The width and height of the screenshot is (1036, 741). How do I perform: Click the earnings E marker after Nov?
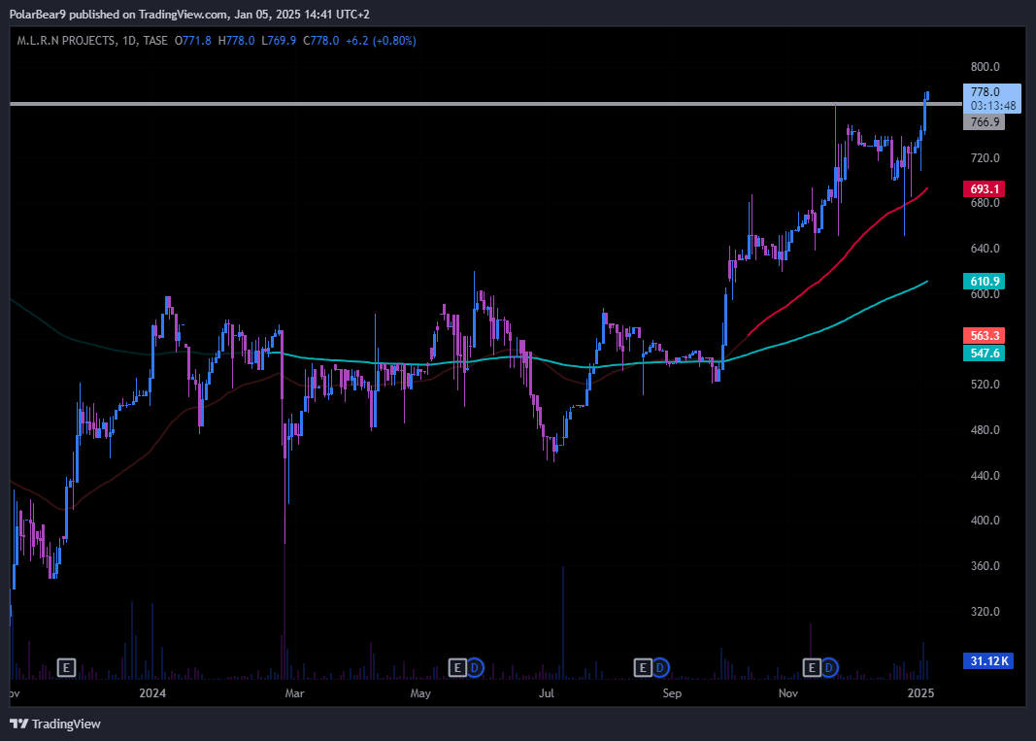[x=812, y=667]
